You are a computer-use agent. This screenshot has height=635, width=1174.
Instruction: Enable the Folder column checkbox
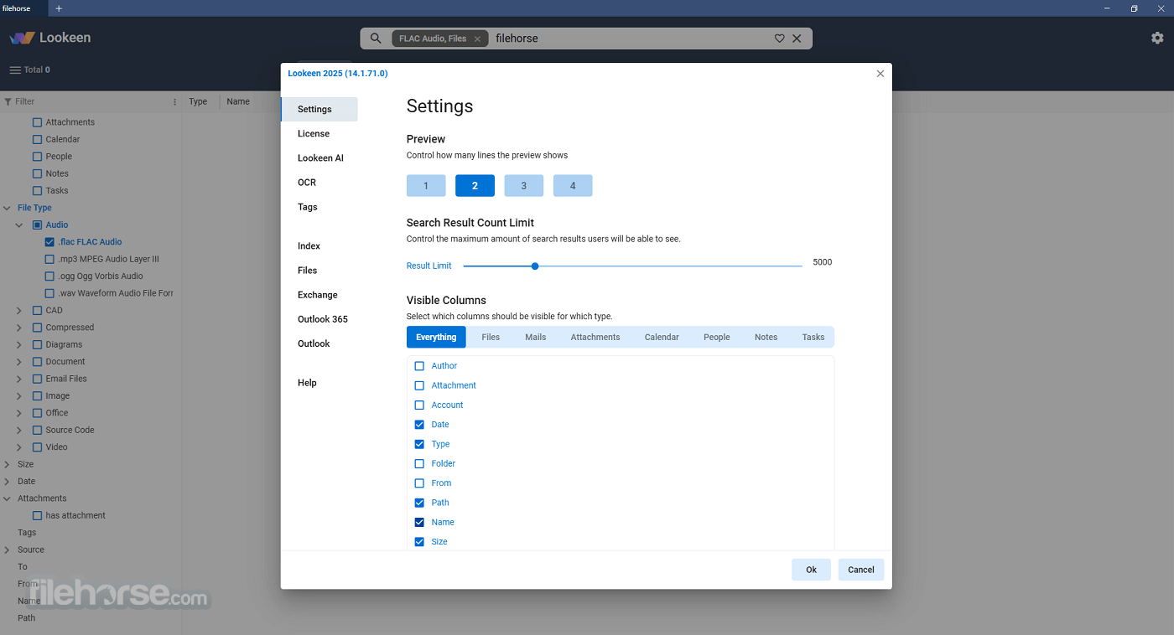point(419,463)
